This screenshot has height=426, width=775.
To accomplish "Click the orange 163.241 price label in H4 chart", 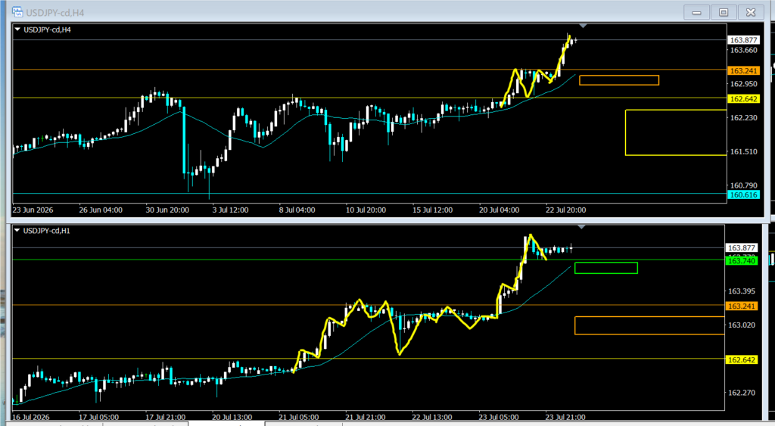I will (743, 70).
